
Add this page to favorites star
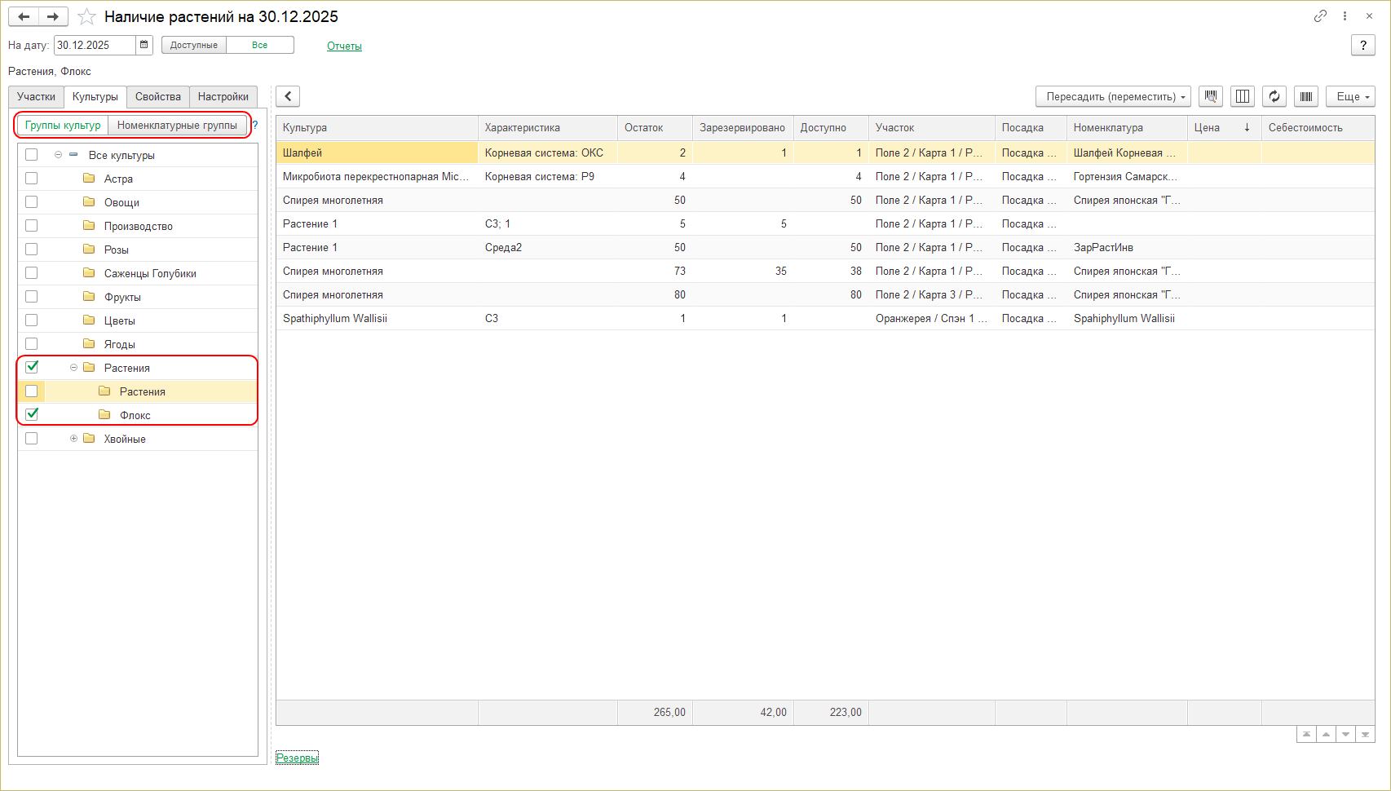(x=86, y=17)
